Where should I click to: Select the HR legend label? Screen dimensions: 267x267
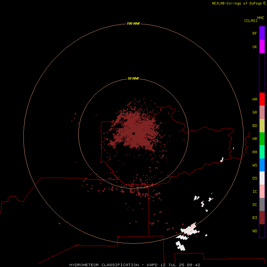tap(255, 139)
